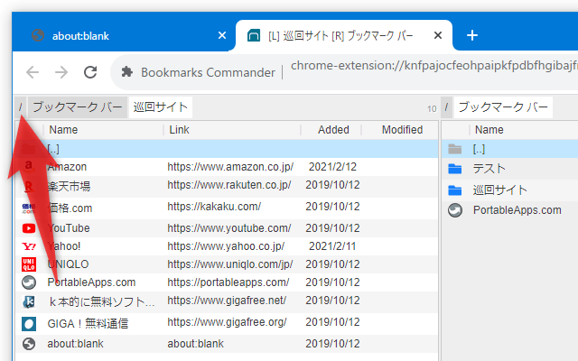Viewport: 578px width, 361px height.
Task: Click the browser reload button
Action: click(90, 72)
